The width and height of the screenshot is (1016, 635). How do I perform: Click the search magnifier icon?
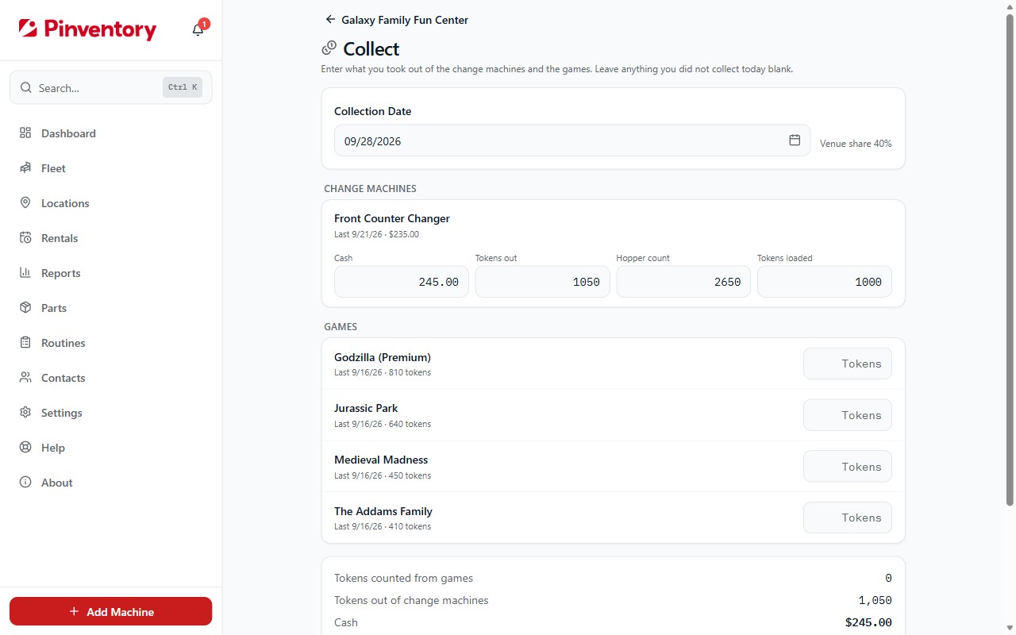click(x=26, y=88)
